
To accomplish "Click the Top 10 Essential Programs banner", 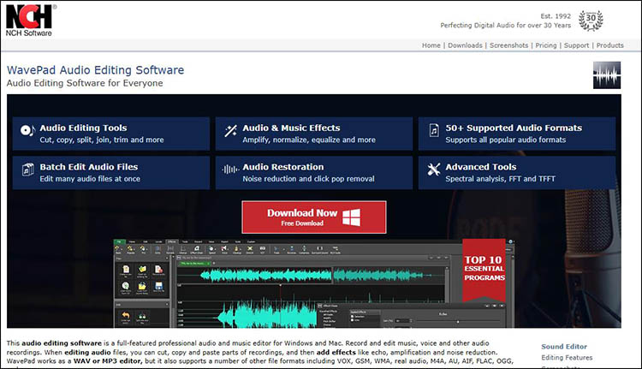I will click(484, 266).
